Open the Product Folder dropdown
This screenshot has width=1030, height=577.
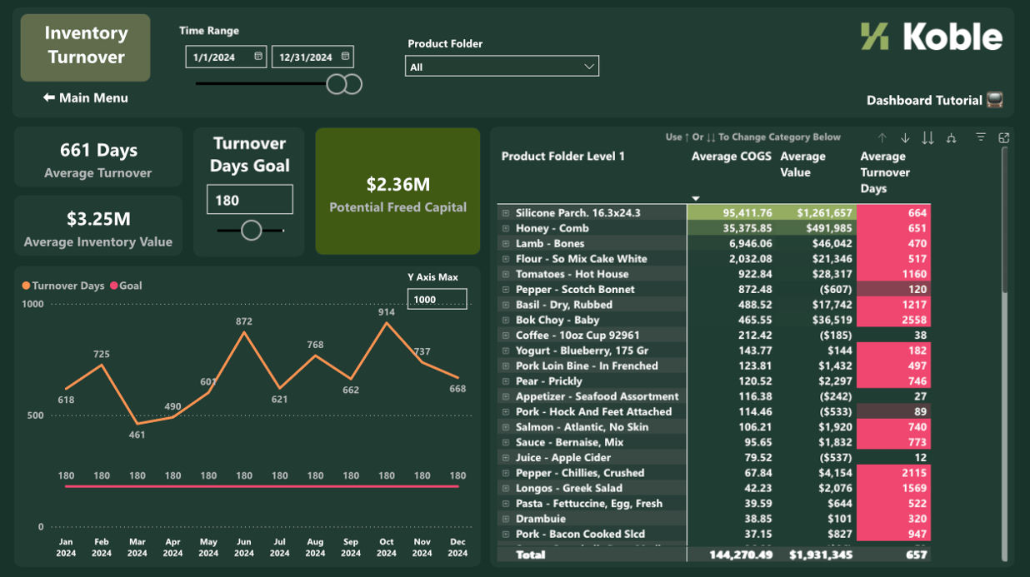[502, 67]
